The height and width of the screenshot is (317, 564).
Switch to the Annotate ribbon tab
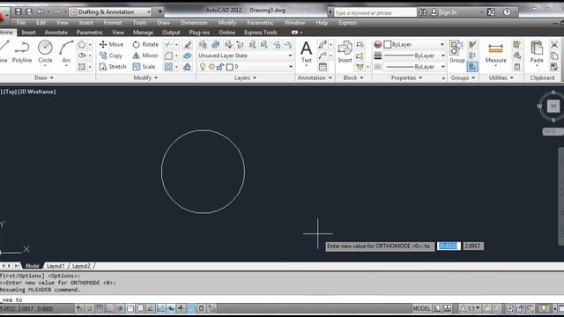56,33
